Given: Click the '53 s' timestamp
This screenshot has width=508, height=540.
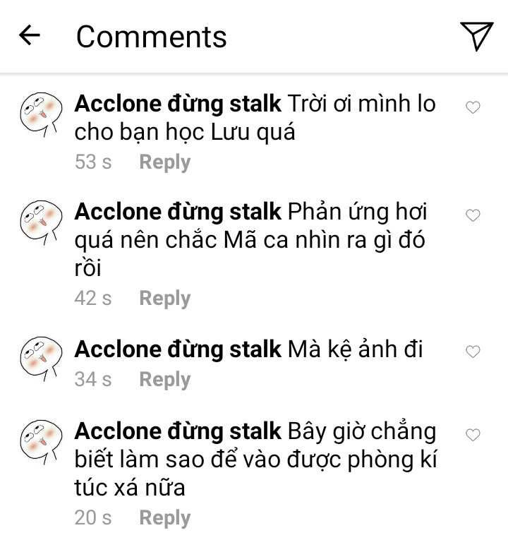Looking at the screenshot, I should coord(93,162).
